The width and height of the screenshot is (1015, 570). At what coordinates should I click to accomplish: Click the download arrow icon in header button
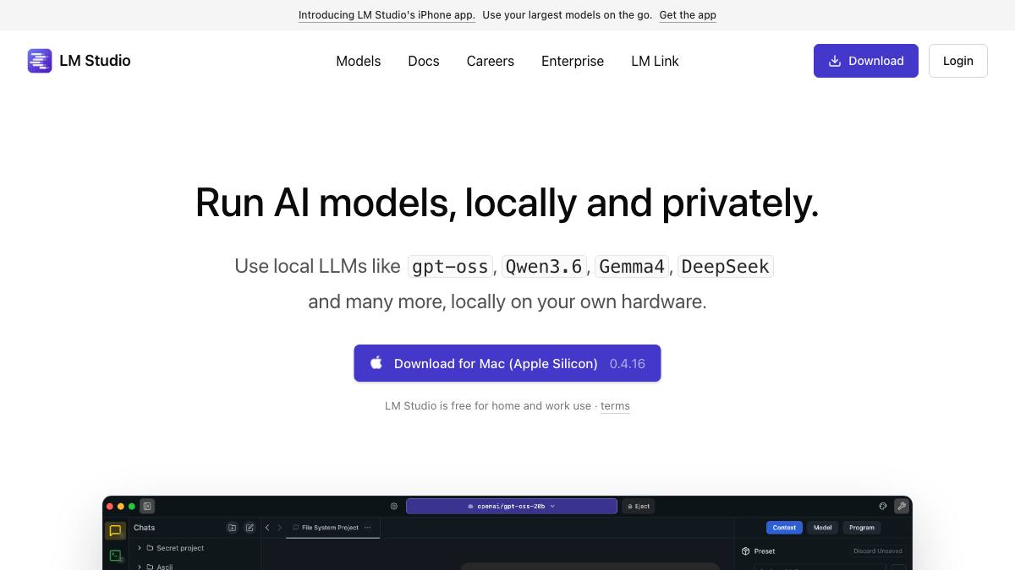(835, 61)
